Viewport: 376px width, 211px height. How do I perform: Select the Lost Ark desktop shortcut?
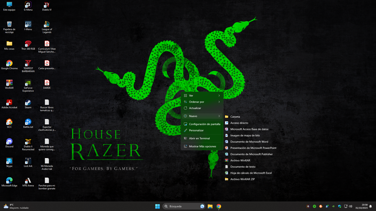click(x=28, y=162)
